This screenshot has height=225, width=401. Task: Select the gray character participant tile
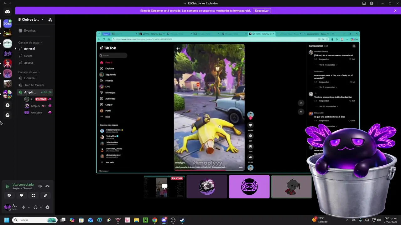click(292, 187)
